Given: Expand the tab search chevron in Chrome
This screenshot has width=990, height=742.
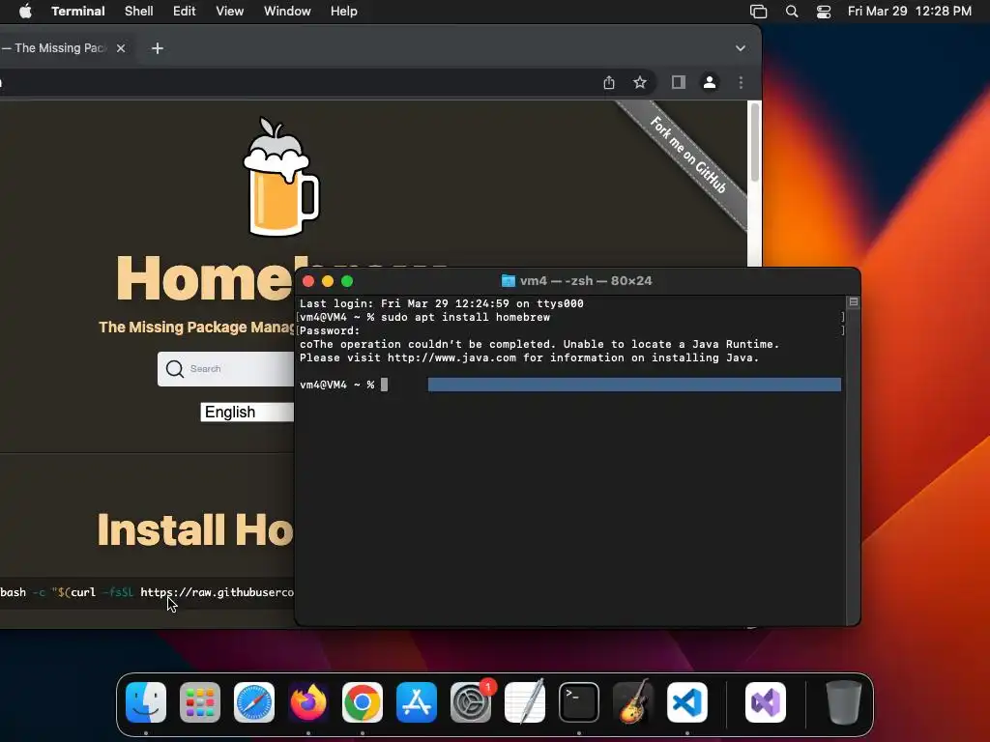Looking at the screenshot, I should pos(740,48).
